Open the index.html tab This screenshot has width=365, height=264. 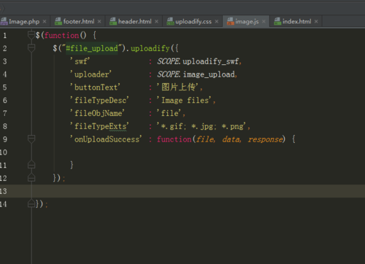(296, 21)
